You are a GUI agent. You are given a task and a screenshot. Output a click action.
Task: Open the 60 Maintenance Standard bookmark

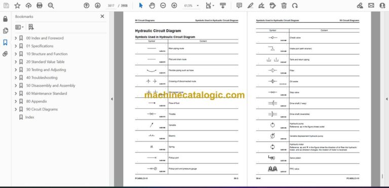coord(47,93)
